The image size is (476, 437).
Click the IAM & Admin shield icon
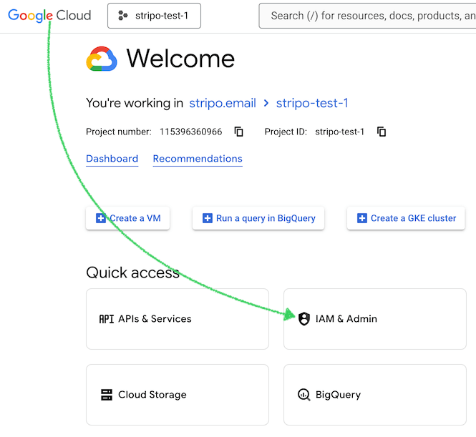304,319
